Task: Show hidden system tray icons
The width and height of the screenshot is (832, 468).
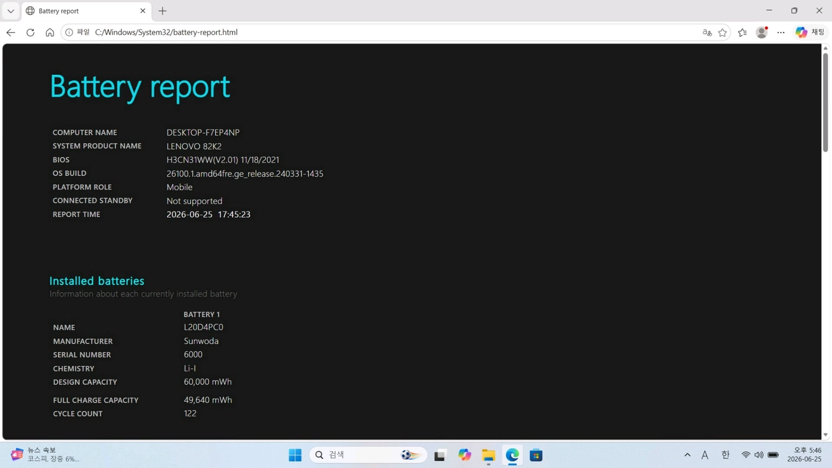Action: point(687,455)
